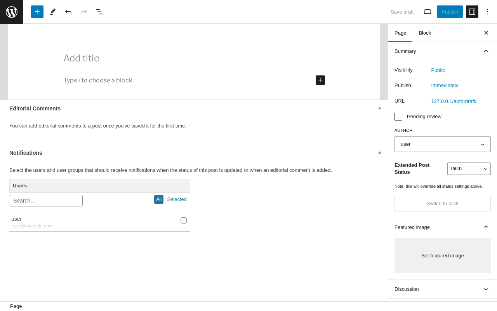Switch to the Page tab

[400, 33]
